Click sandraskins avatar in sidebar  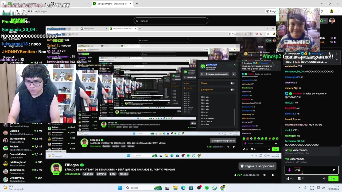(x=5, y=171)
